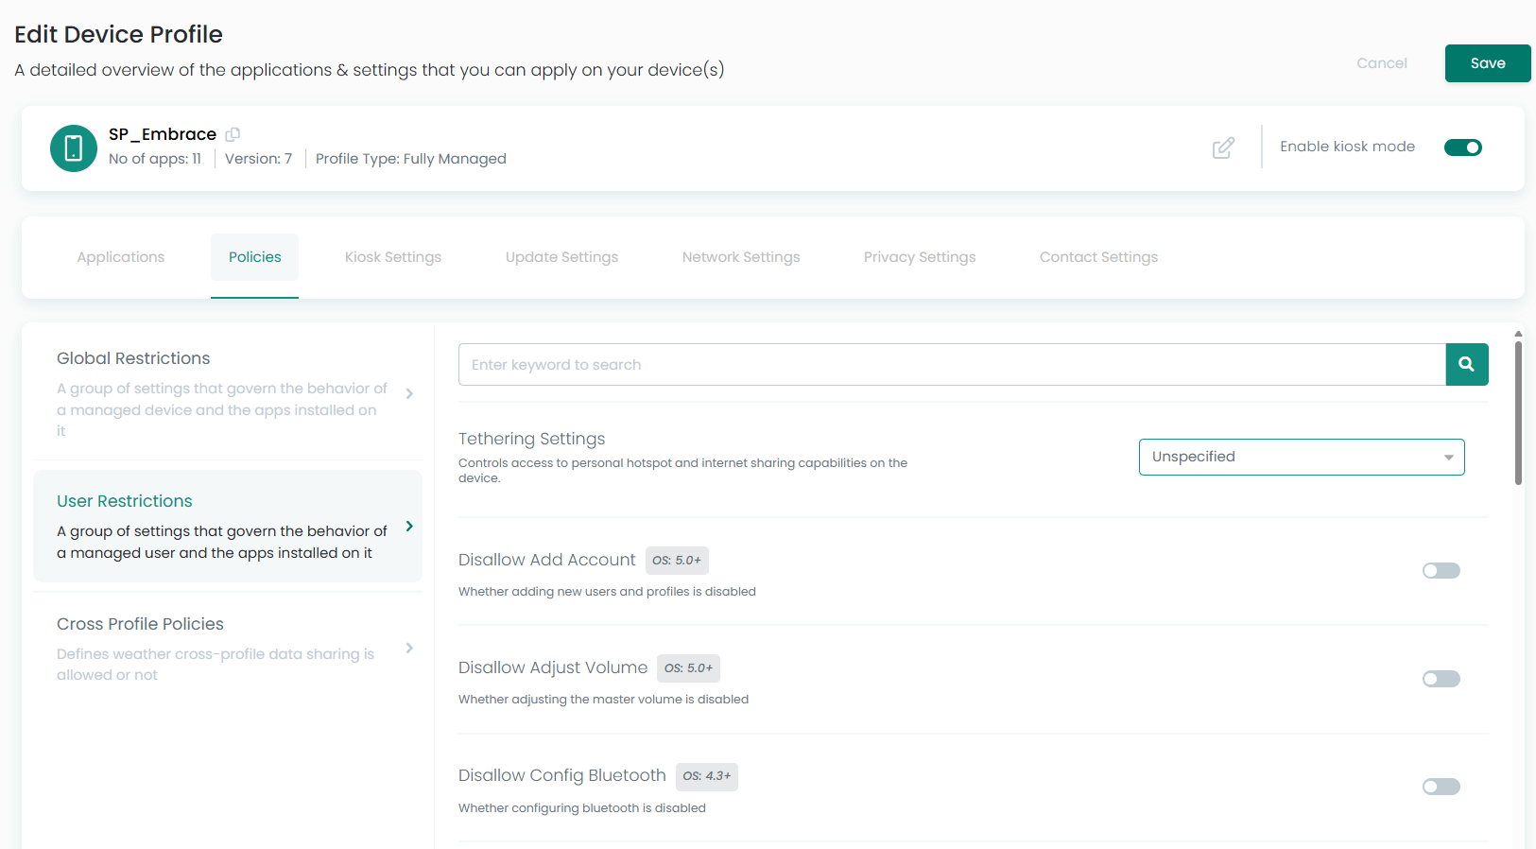Turn on Disallow Adjust Volume switch
This screenshot has height=849, width=1536.
tap(1441, 679)
